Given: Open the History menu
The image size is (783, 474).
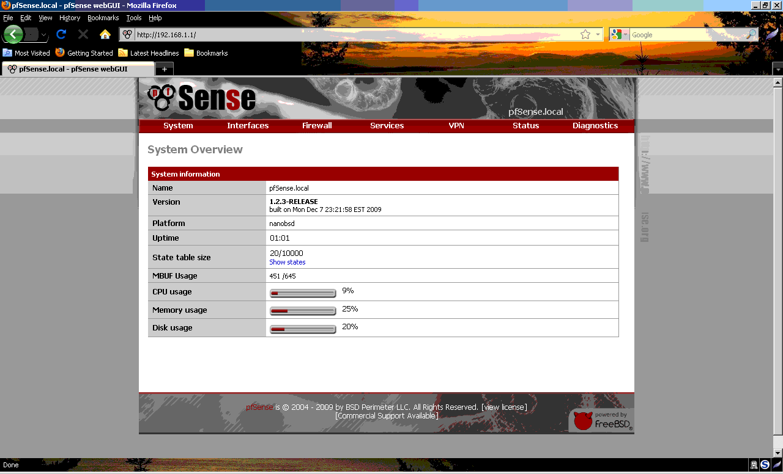Looking at the screenshot, I should pos(70,18).
